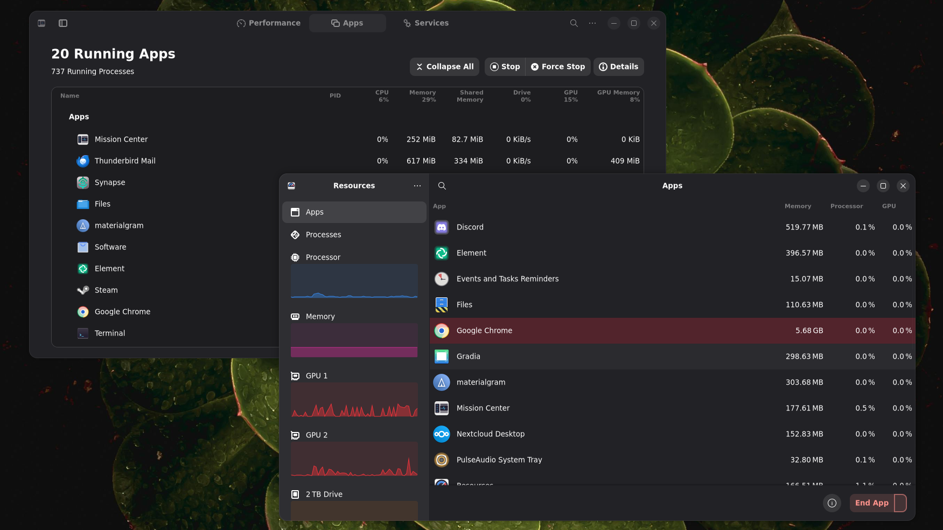Click the Force Stop button

point(558,67)
